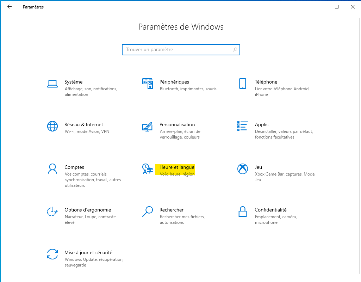Select the highlighted Heure et langue label
The height and width of the screenshot is (282, 361).
coord(177,167)
